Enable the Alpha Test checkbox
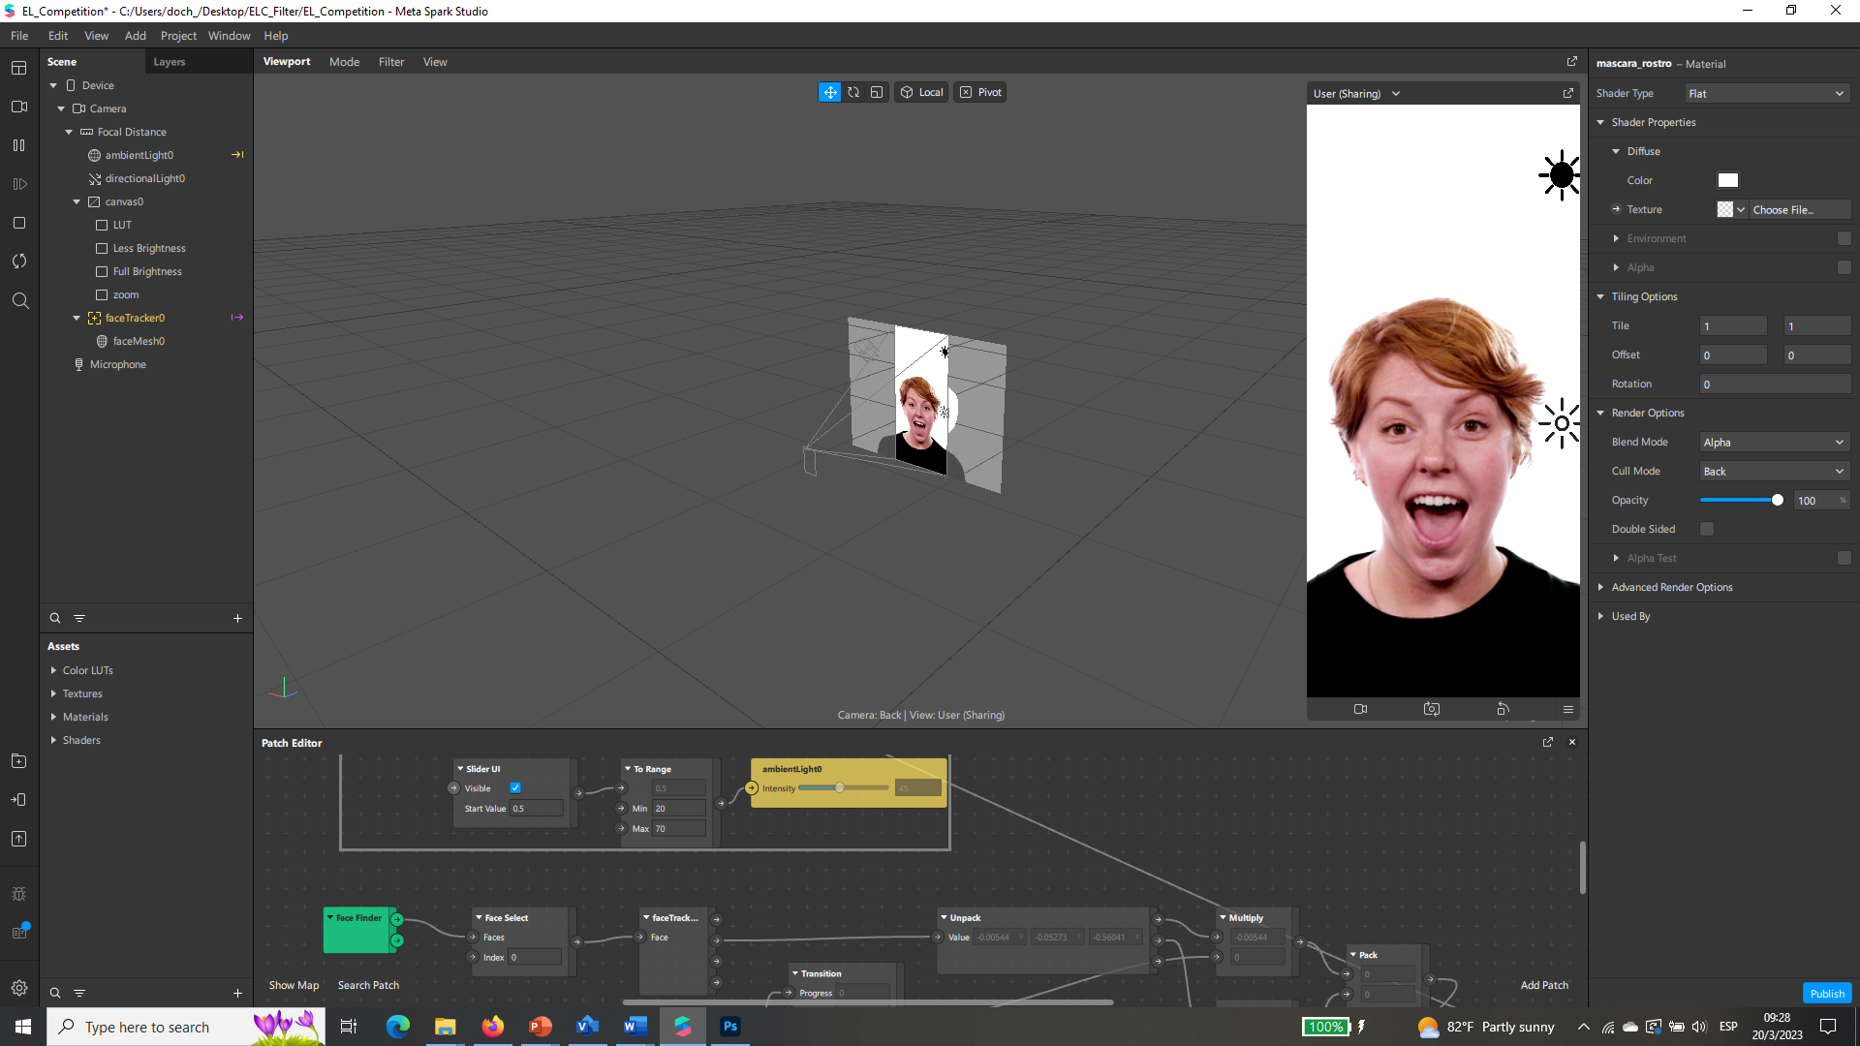This screenshot has width=1860, height=1046. pos(1844,558)
